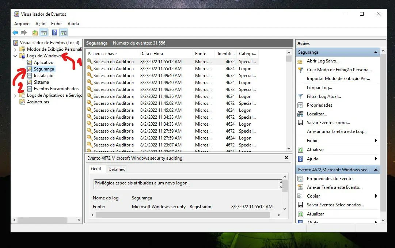Collapse the Logs do Windows node
Screen dimensions: 395x248
coord(15,56)
